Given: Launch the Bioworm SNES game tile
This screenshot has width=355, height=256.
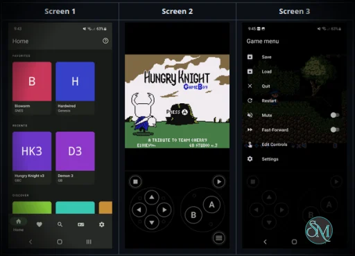Looking at the screenshot, I should pyautogui.click(x=32, y=88).
